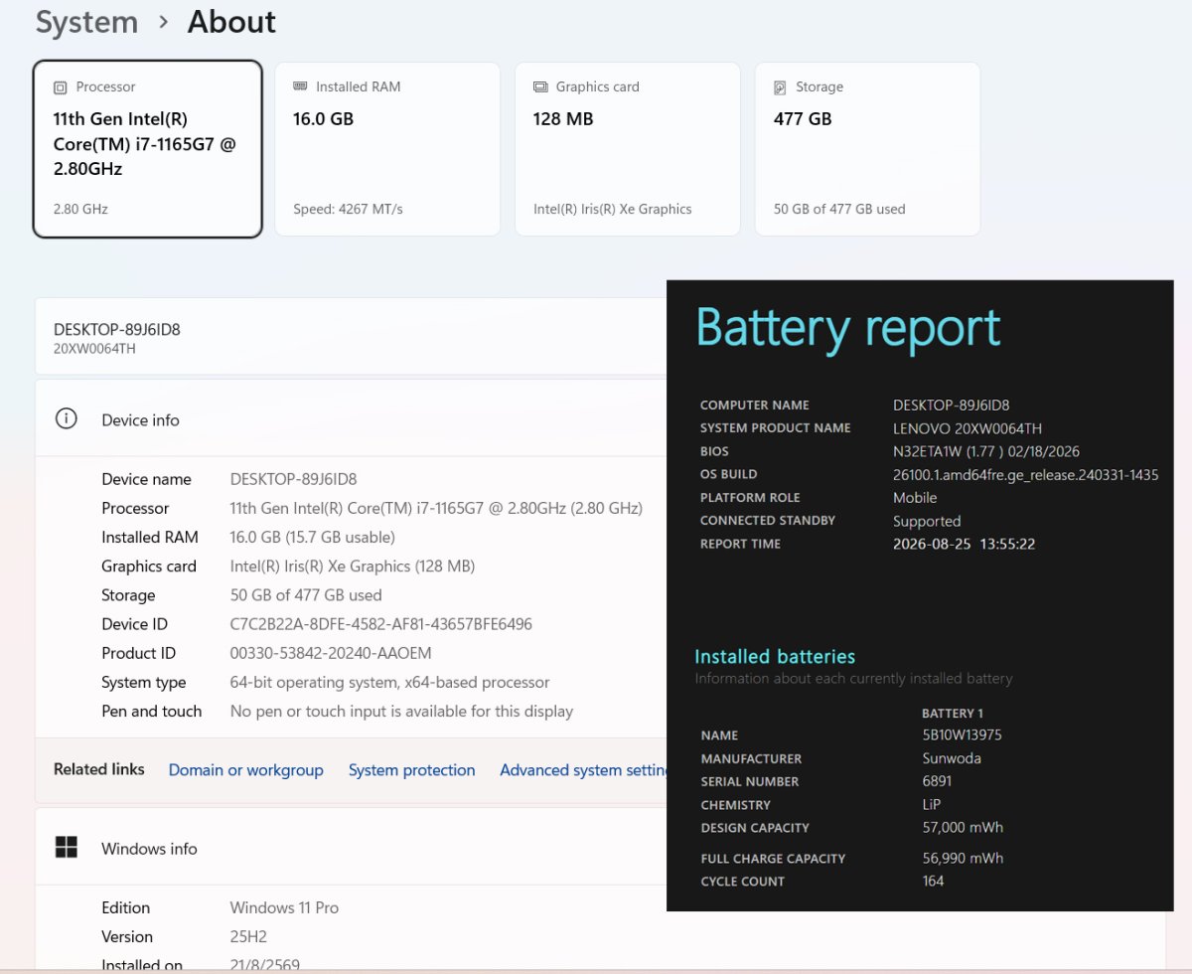This screenshot has height=974, width=1192.
Task: Collapse the Windows info section header
Action: tap(352, 848)
